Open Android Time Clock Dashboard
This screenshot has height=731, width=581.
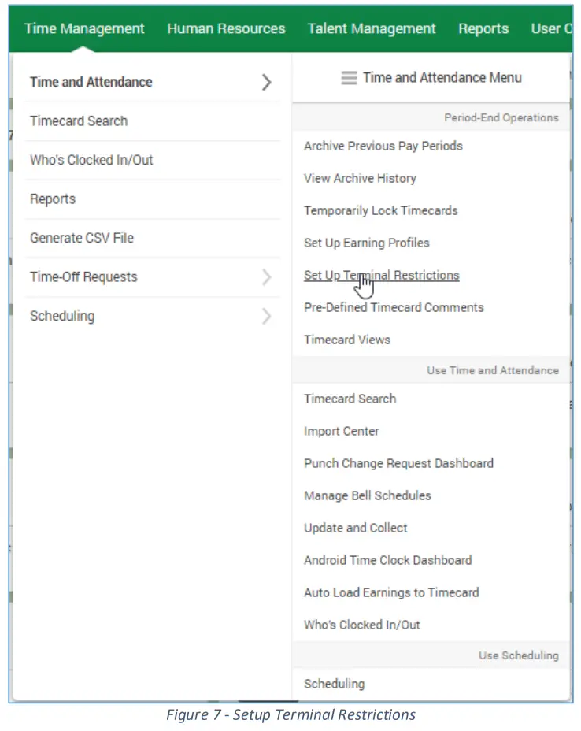(388, 560)
